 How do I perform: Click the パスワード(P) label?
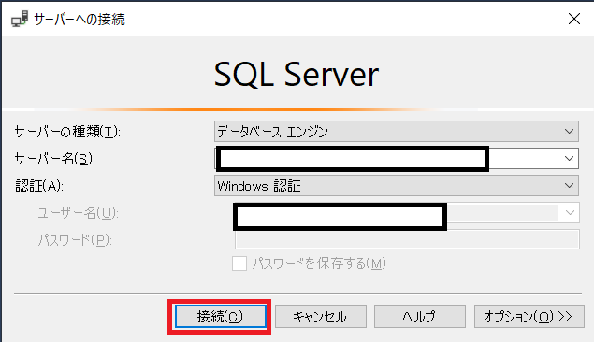coord(75,240)
